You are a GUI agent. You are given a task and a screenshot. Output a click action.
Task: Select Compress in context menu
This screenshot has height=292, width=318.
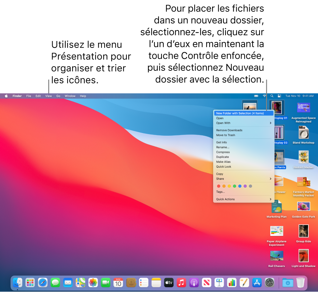[x=244, y=152]
